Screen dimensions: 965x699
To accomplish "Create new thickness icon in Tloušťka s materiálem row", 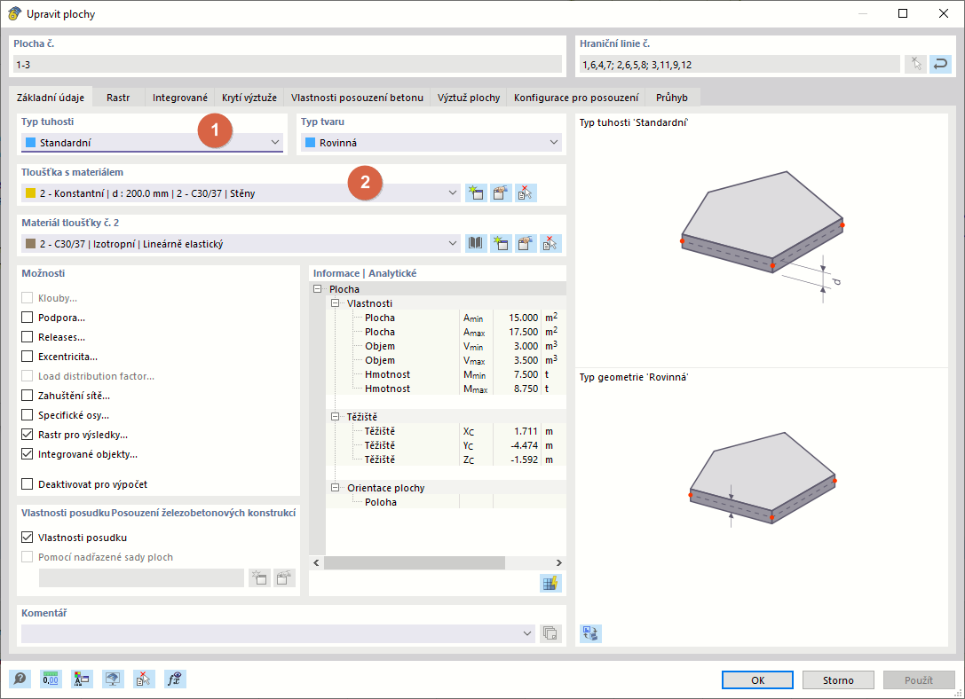I will tap(475, 193).
